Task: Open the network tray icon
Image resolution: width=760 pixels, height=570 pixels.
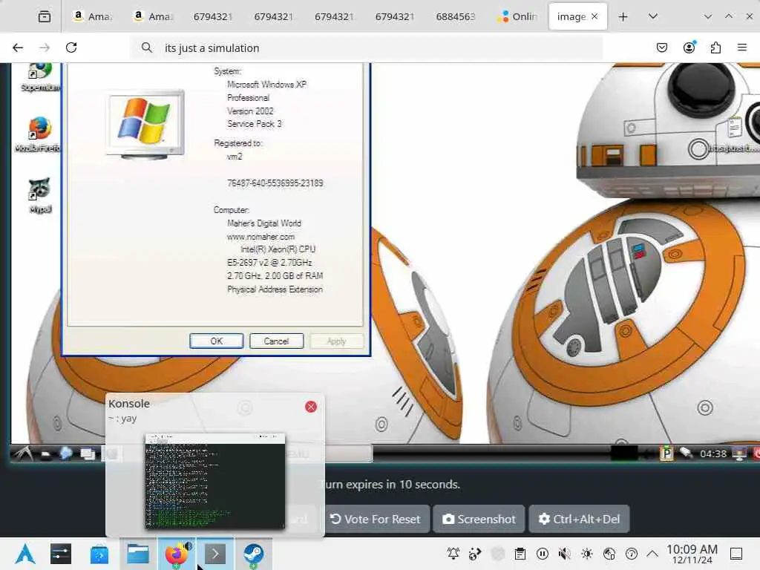Action: coord(609,553)
